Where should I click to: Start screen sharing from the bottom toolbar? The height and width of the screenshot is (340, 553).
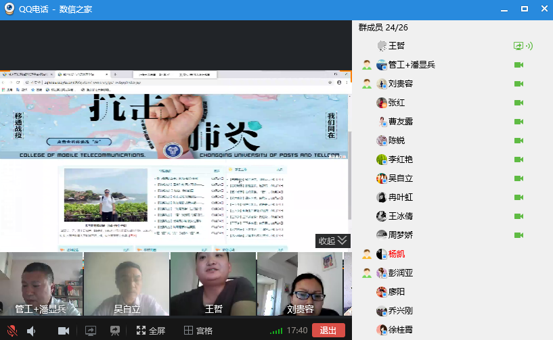click(91, 331)
